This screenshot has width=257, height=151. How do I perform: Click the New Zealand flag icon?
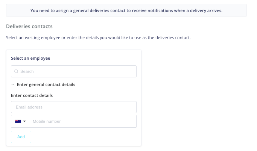click(x=18, y=121)
